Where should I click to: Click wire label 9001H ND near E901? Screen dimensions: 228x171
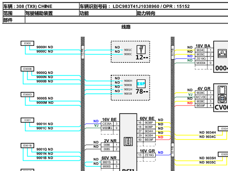point(45,124)
